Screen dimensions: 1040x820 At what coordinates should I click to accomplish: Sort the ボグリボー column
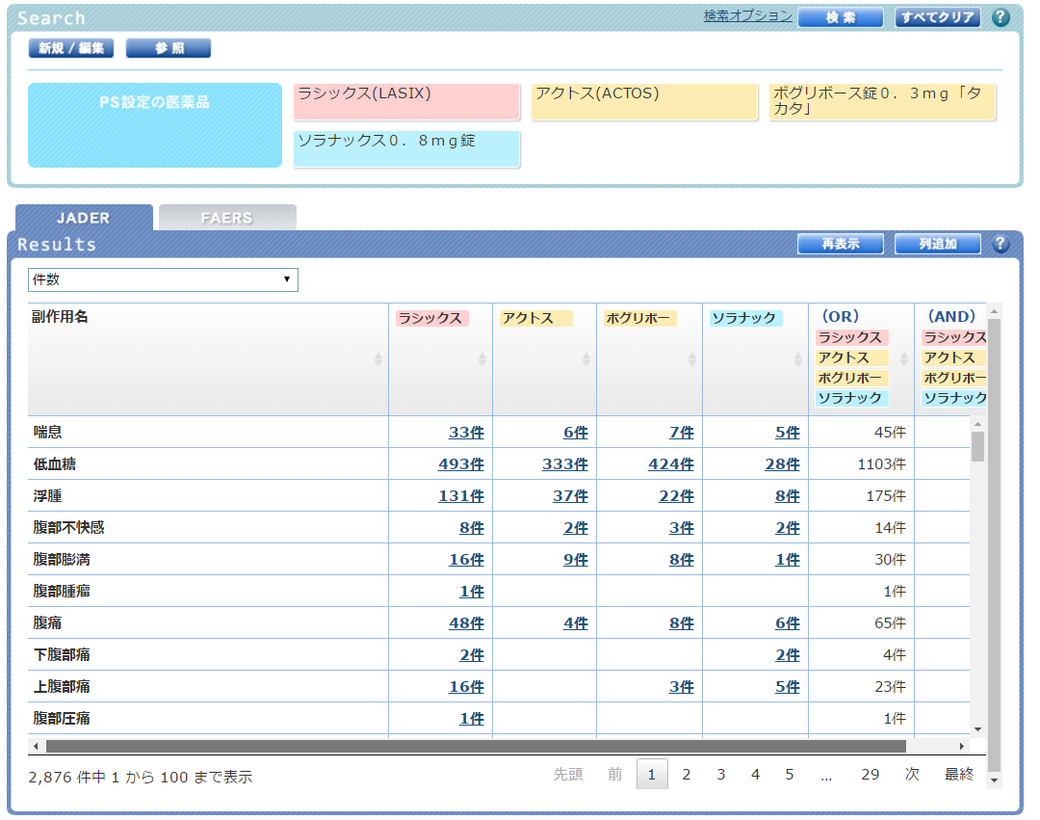691,358
